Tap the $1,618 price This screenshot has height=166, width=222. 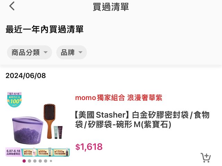click(89, 147)
